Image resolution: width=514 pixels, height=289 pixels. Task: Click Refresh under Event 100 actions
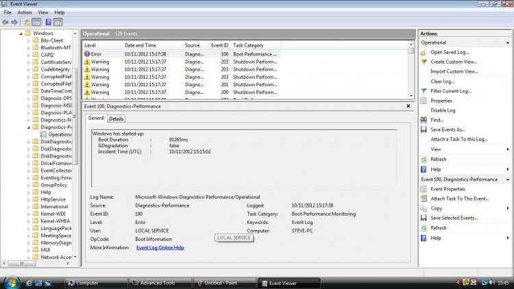coord(439,228)
